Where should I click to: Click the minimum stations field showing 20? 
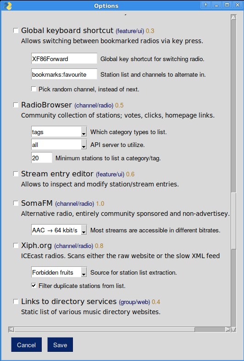(42, 158)
